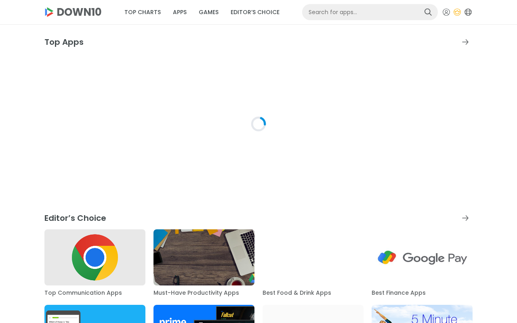Screen dimensions: 517x323
Task: Open the Chrome communication apps thumbnail
Action: click(95, 257)
